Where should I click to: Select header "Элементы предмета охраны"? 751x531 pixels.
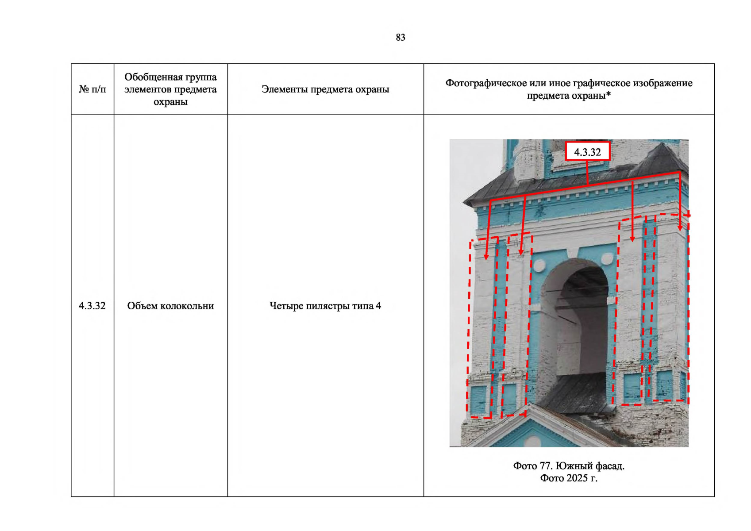(325, 89)
